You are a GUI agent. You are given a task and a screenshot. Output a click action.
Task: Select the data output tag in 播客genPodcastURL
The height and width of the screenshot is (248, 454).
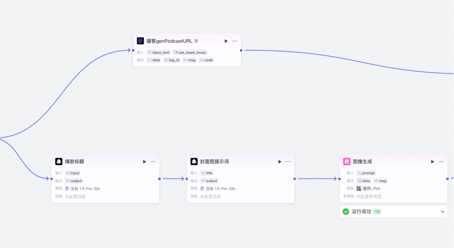[x=154, y=60]
